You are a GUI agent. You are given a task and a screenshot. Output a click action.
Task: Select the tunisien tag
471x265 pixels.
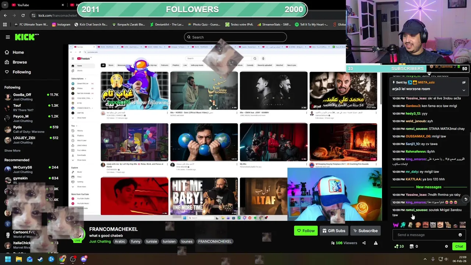pos(169,241)
